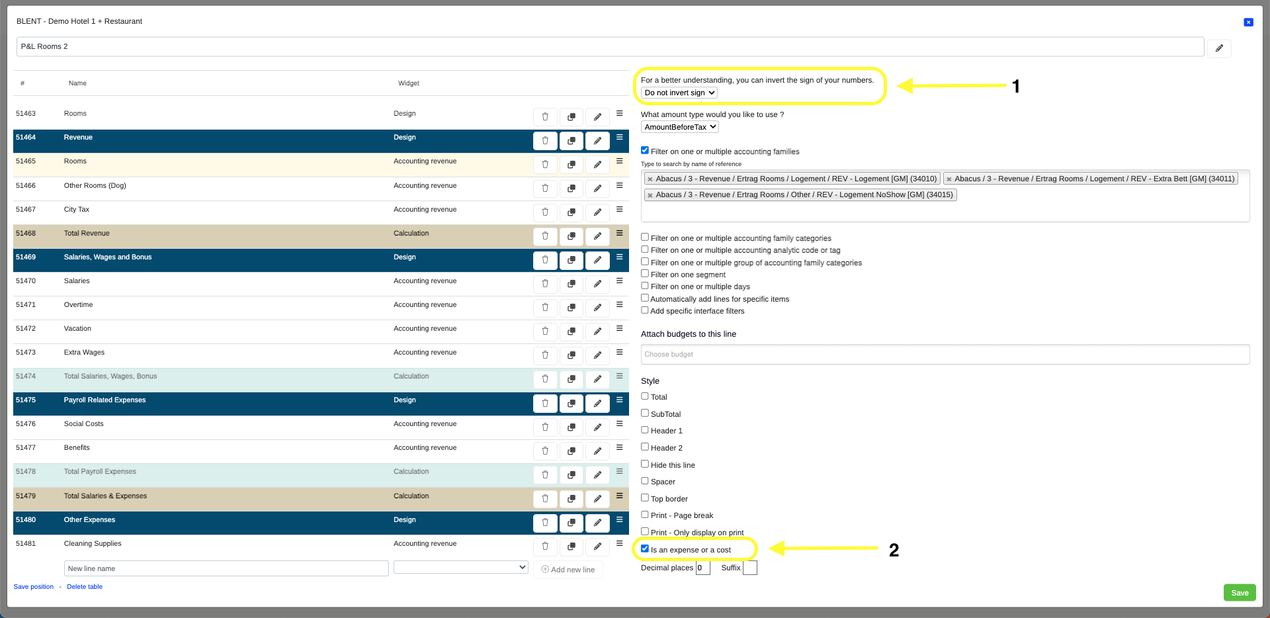The image size is (1270, 618).
Task: Click the green Save button
Action: [1239, 592]
